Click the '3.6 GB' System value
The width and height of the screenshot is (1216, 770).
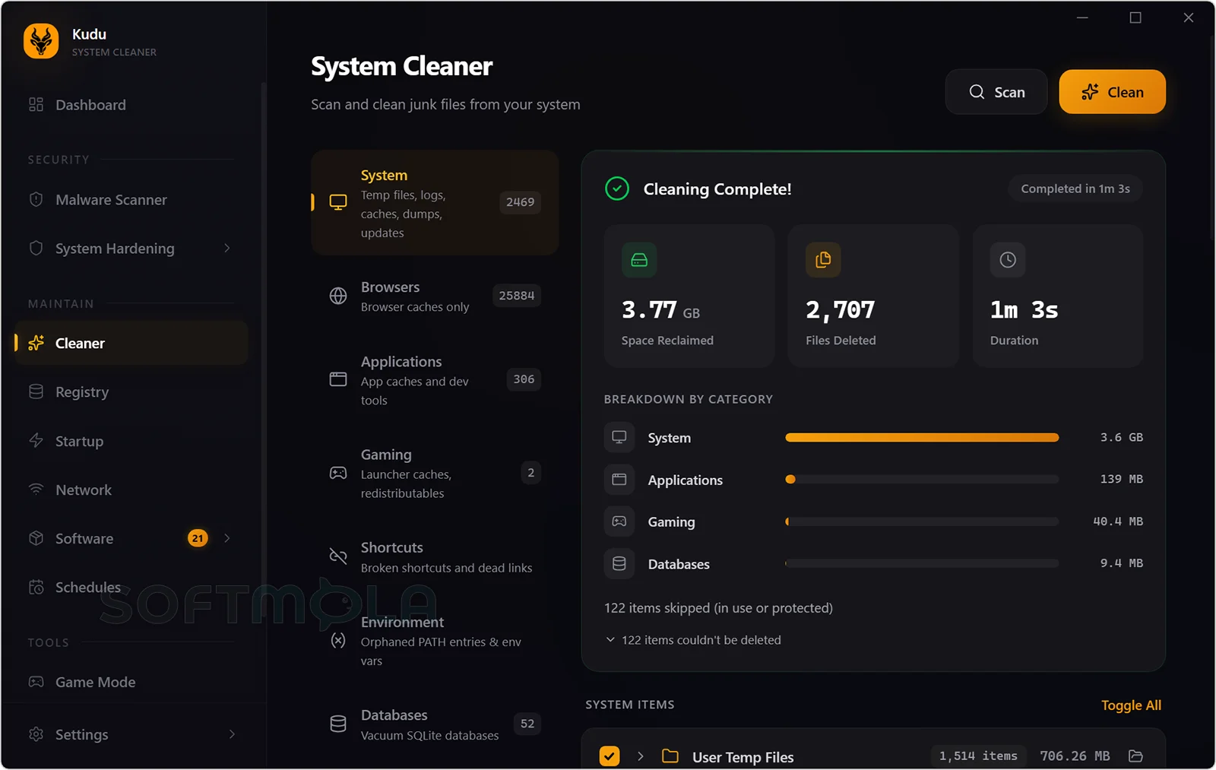(x=1122, y=437)
